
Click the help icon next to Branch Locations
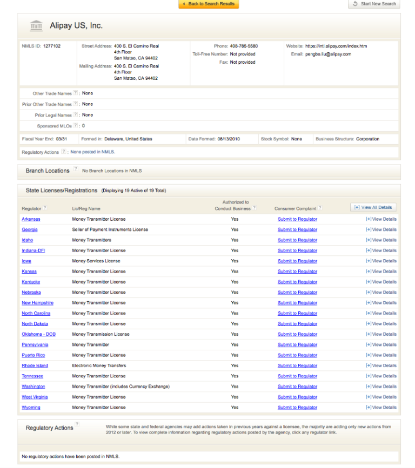point(76,169)
